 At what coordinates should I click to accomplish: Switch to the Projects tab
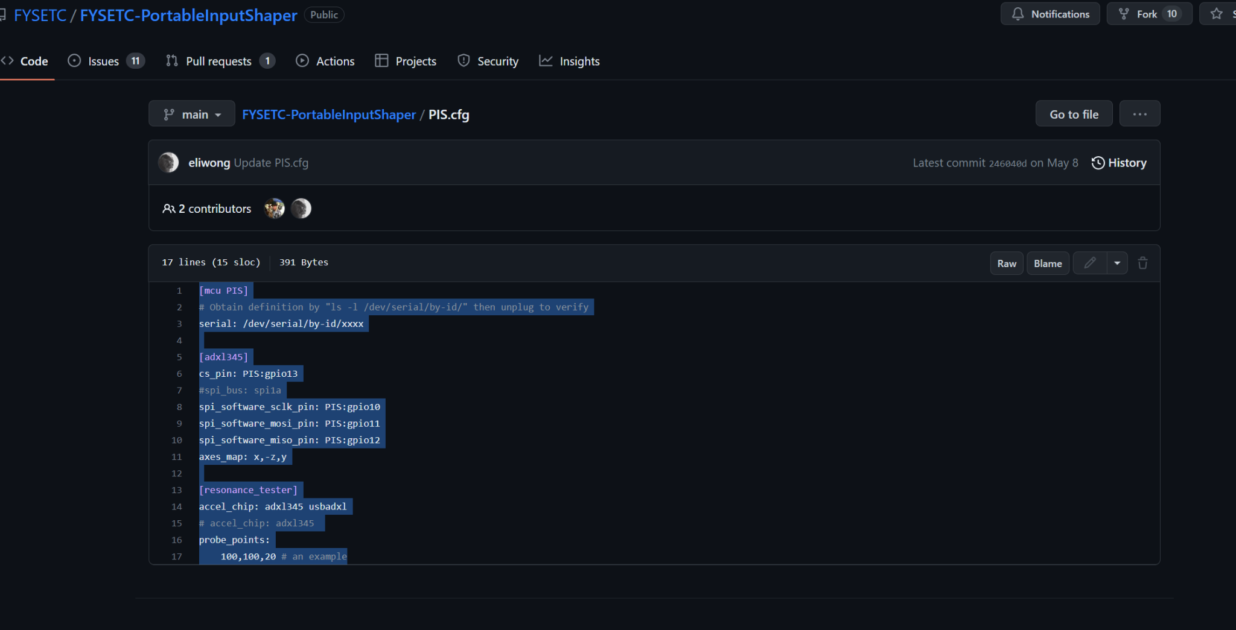(406, 61)
